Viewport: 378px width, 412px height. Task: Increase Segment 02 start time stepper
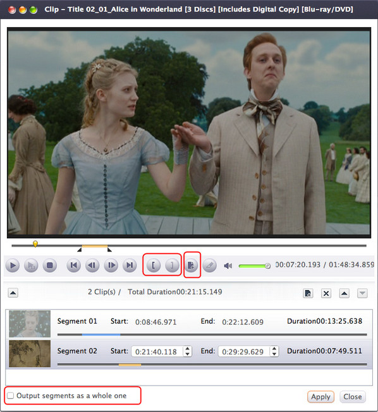pyautogui.click(x=188, y=349)
